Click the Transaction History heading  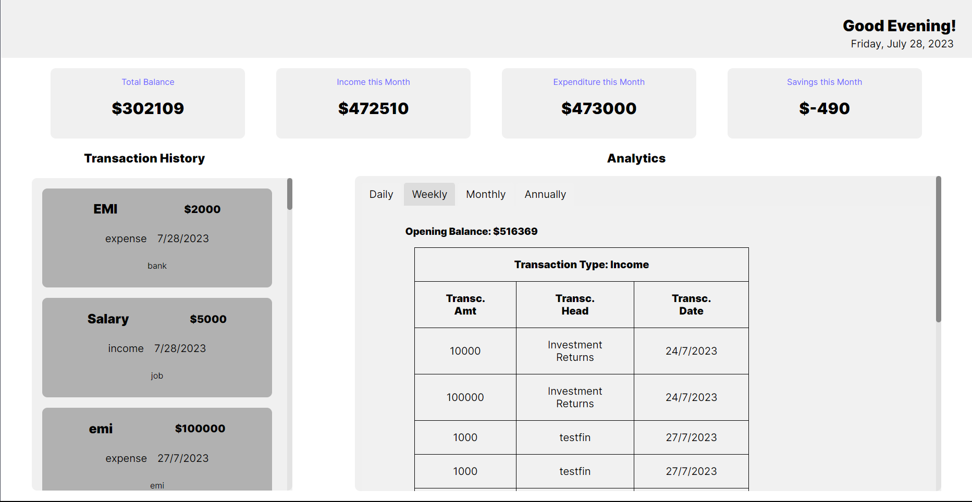click(x=144, y=158)
